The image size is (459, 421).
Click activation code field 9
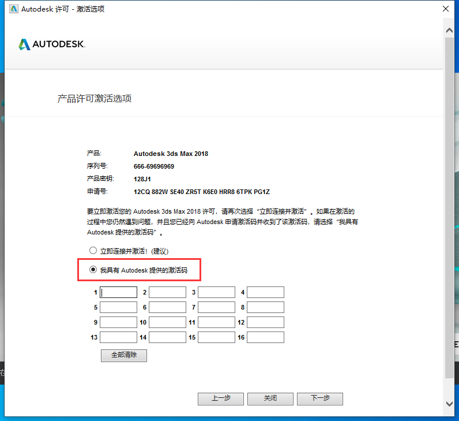[x=118, y=322]
